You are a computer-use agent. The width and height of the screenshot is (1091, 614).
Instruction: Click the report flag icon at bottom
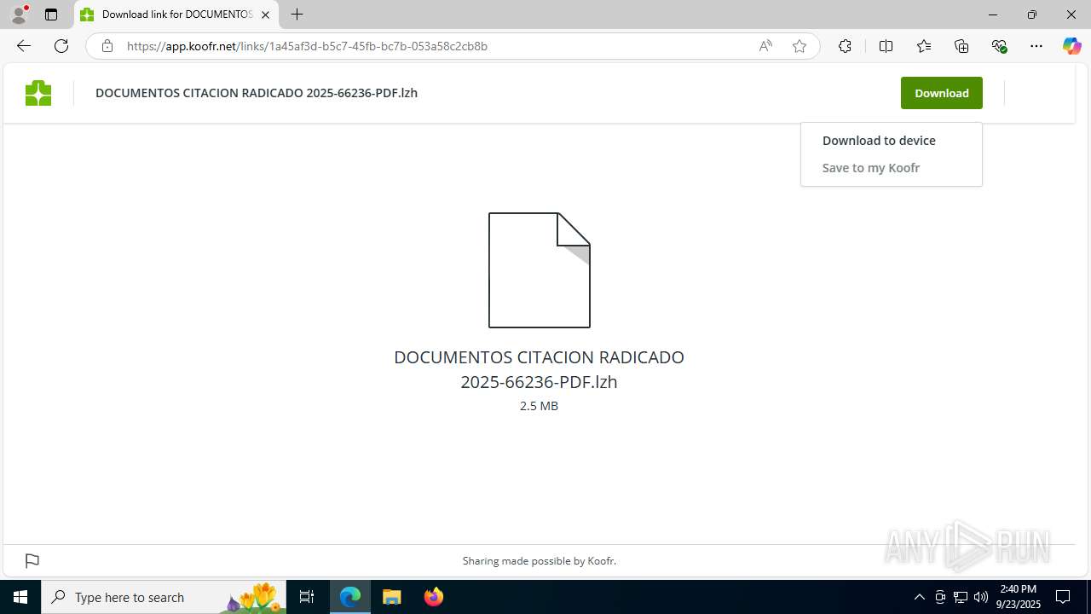tap(32, 560)
